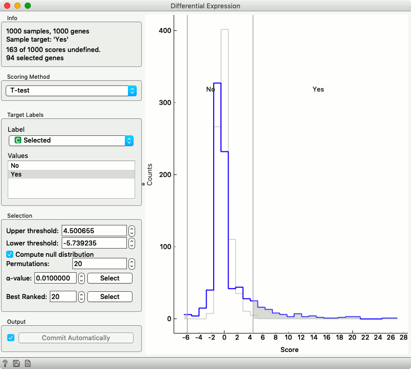This screenshot has height=369, width=411.
Task: Click the lower threshold line in plot
Action: (x=187, y=173)
